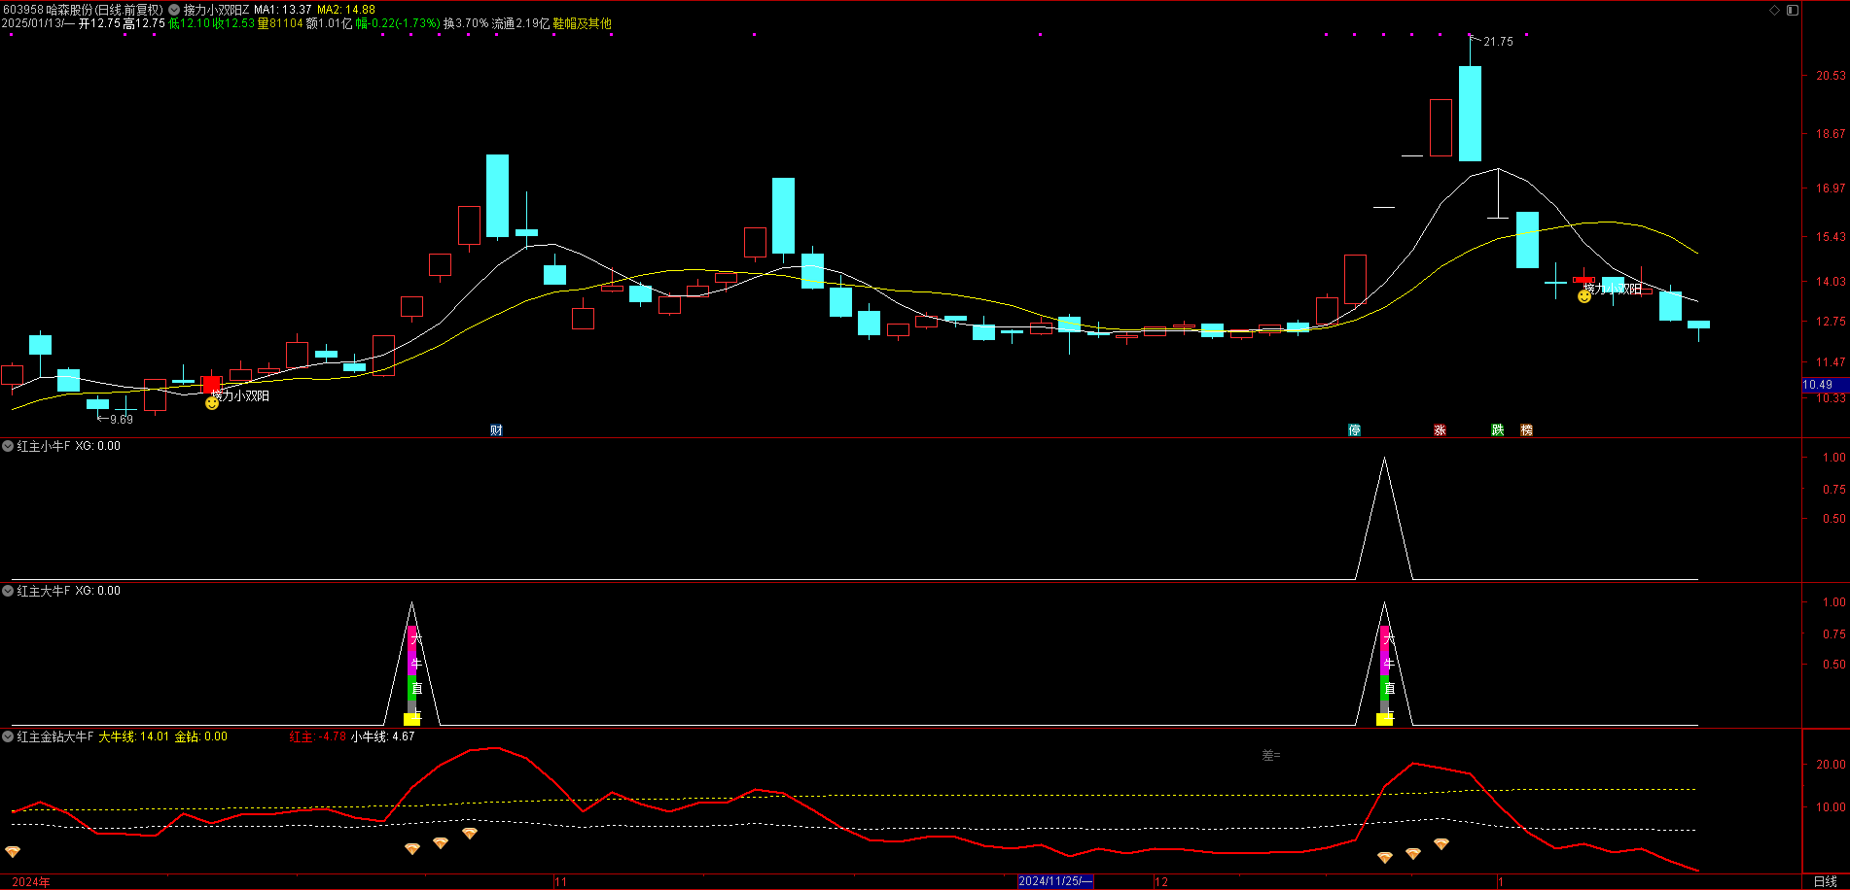Click the 2024年 timeline label
Screen dimensions: 1850x890
31,882
